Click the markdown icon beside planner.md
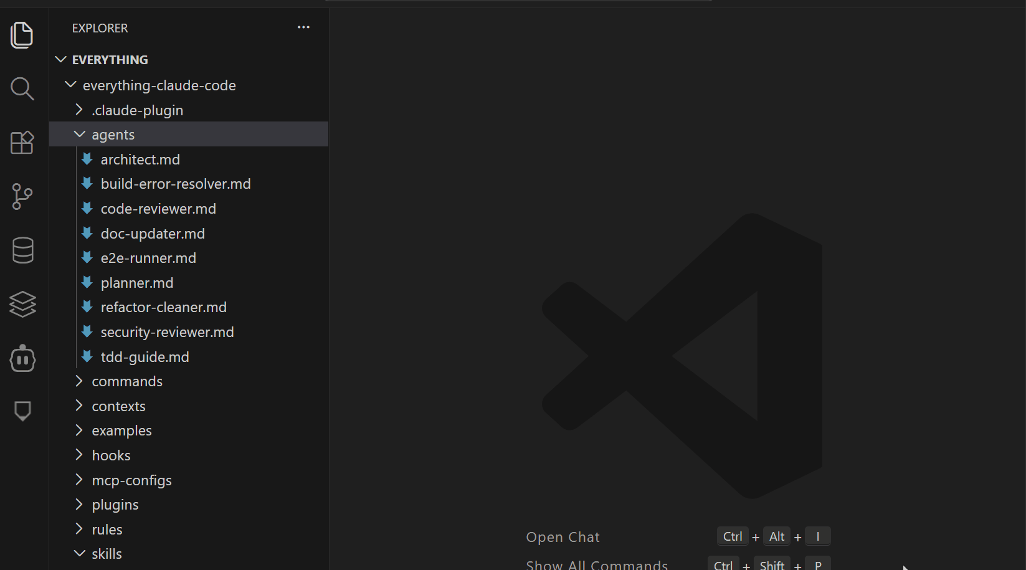1026x570 pixels. [x=87, y=283]
